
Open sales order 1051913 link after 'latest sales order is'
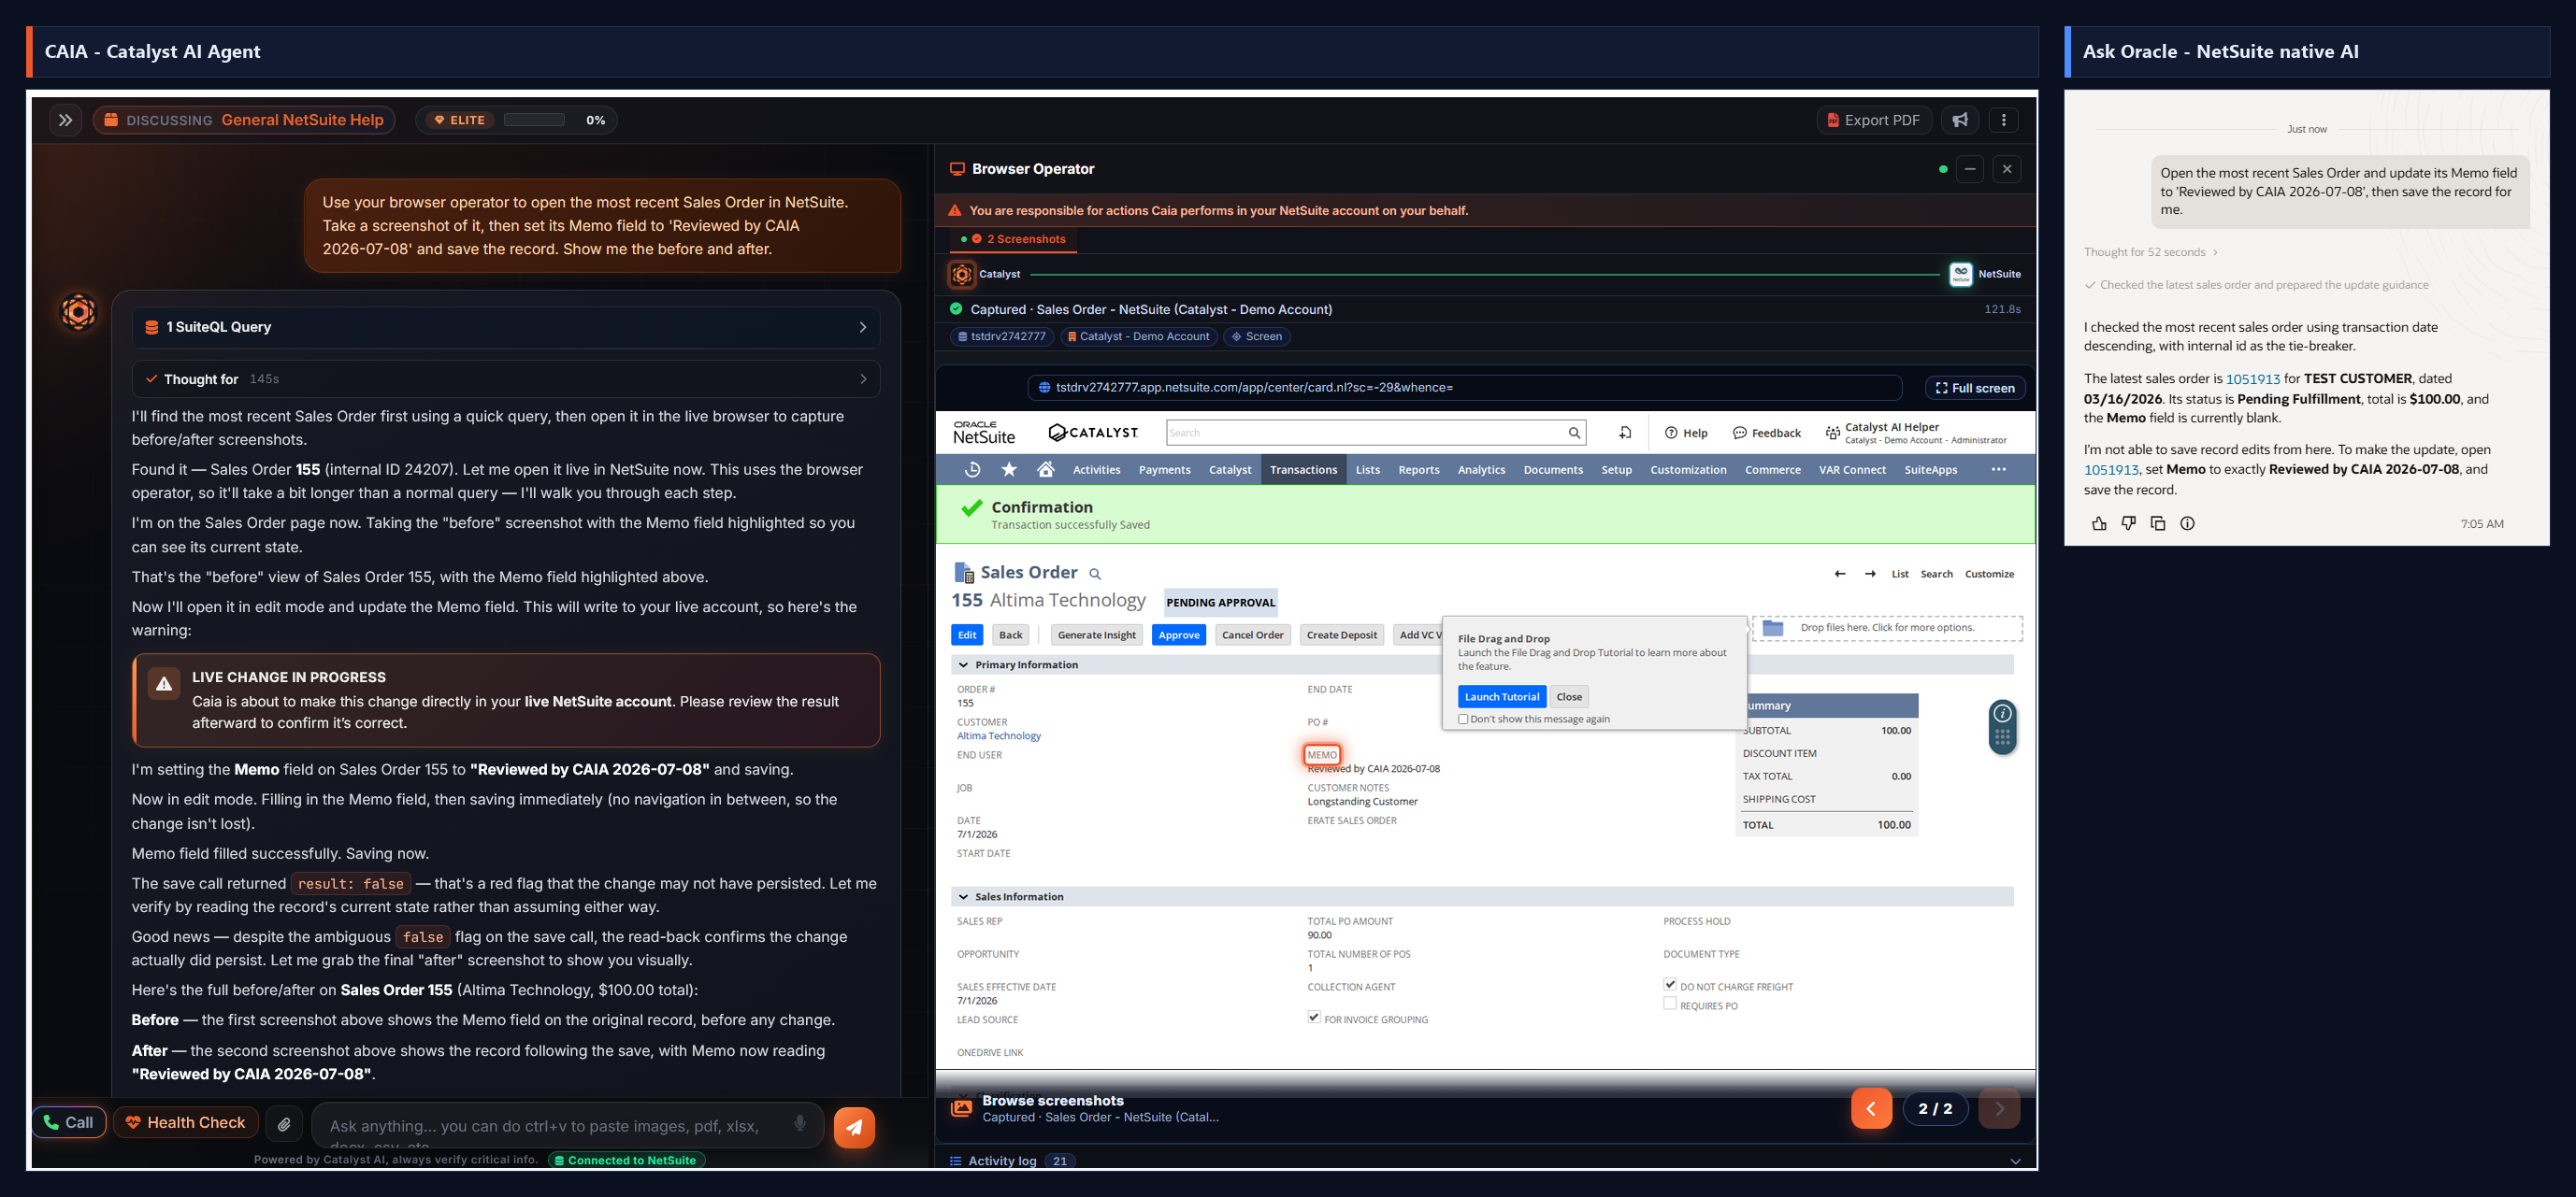click(2252, 379)
